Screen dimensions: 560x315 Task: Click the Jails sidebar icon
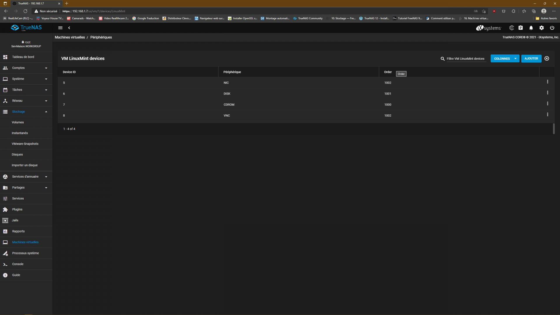5,220
